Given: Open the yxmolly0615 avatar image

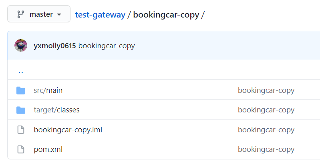Looking at the screenshot, I should point(21,45).
